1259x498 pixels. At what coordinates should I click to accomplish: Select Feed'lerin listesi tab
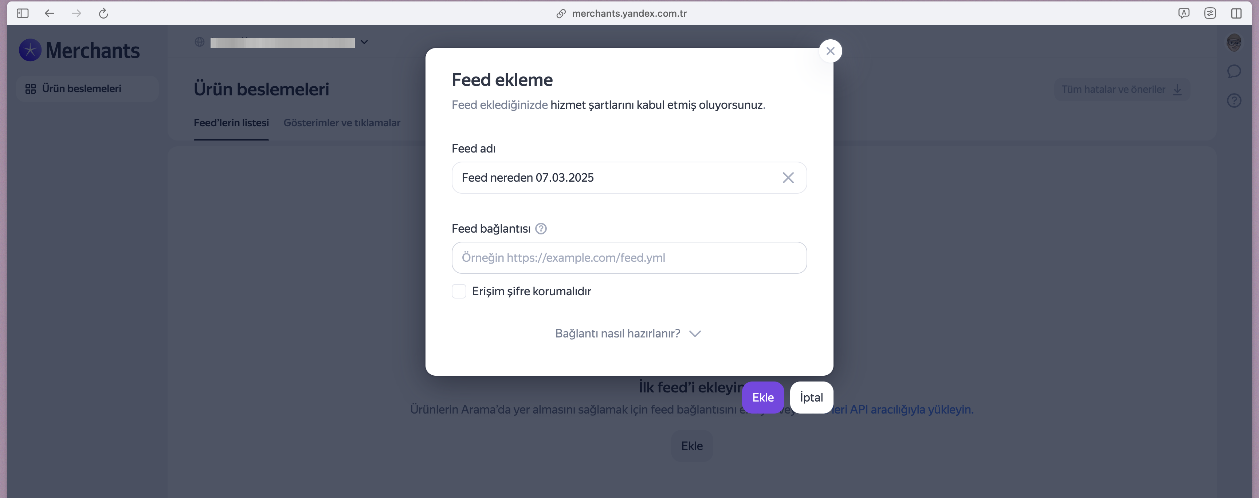coord(231,123)
